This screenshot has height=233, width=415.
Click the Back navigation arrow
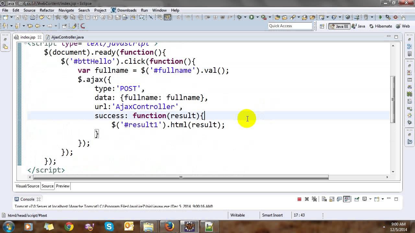pos(37,26)
